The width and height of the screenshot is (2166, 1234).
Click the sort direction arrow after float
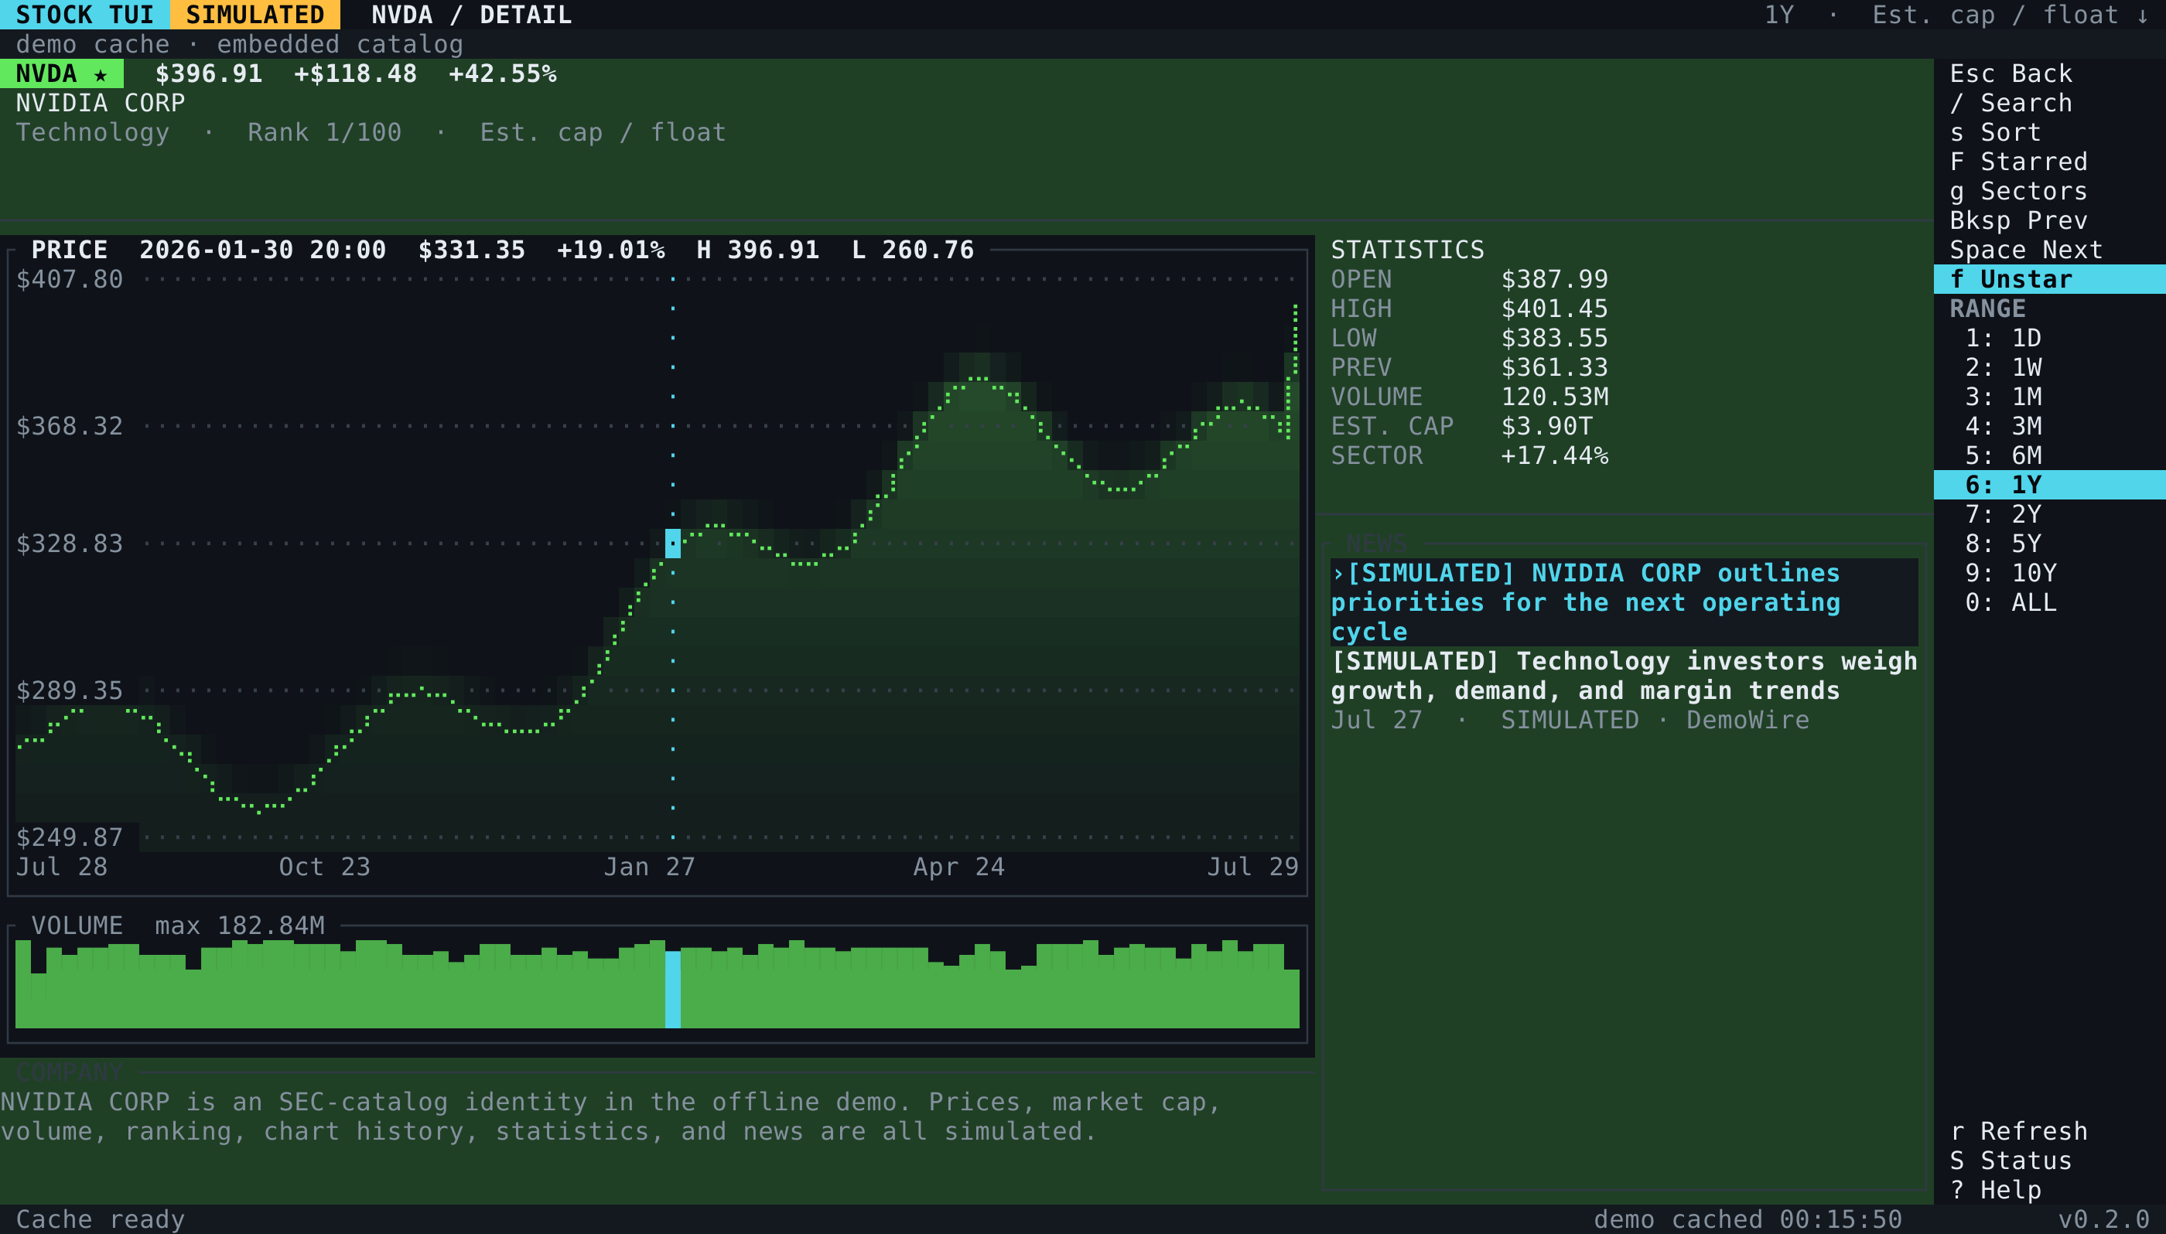tap(2142, 15)
